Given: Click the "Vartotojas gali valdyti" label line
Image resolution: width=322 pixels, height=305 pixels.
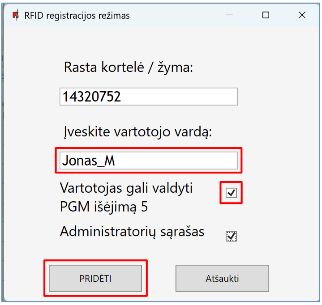Looking at the screenshot, I should click(x=126, y=188).
